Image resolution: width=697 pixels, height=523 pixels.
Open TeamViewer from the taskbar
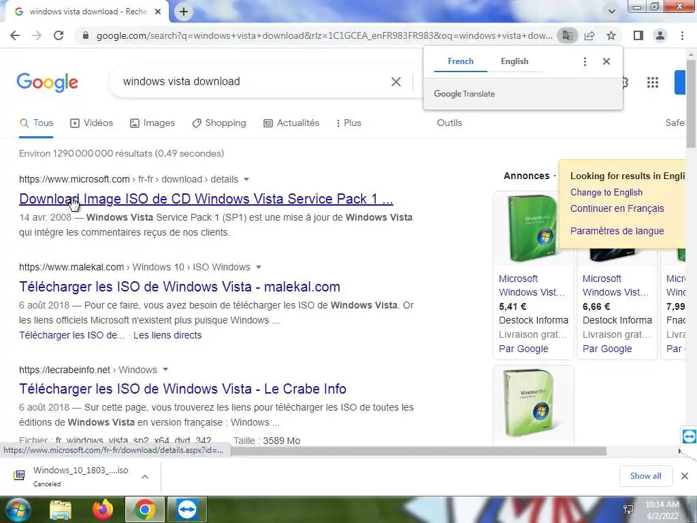(x=187, y=509)
